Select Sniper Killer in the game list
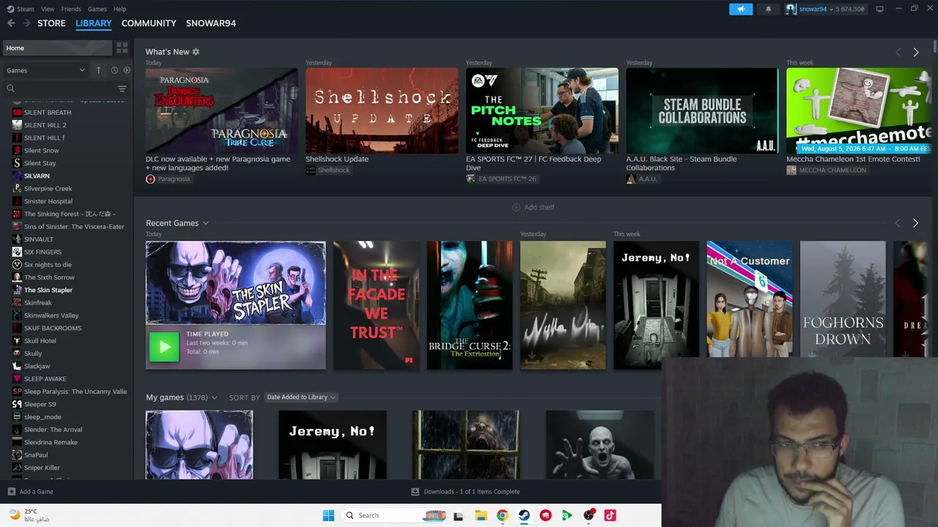 42,468
